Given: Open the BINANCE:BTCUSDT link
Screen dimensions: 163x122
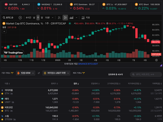Looking at the screenshot, I should [x=88, y=64].
